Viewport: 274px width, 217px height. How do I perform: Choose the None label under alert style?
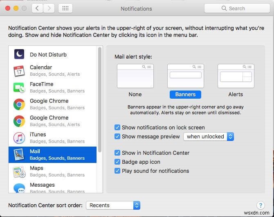(135, 94)
